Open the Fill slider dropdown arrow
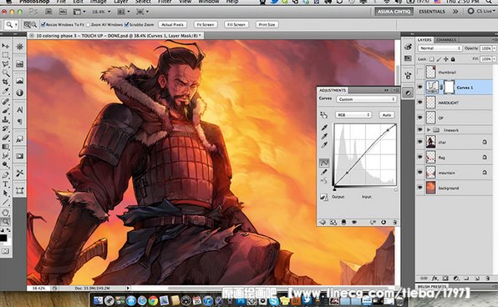 point(495,59)
